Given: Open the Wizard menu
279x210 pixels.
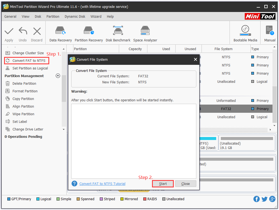Looking at the screenshot, I should pos(96,16).
